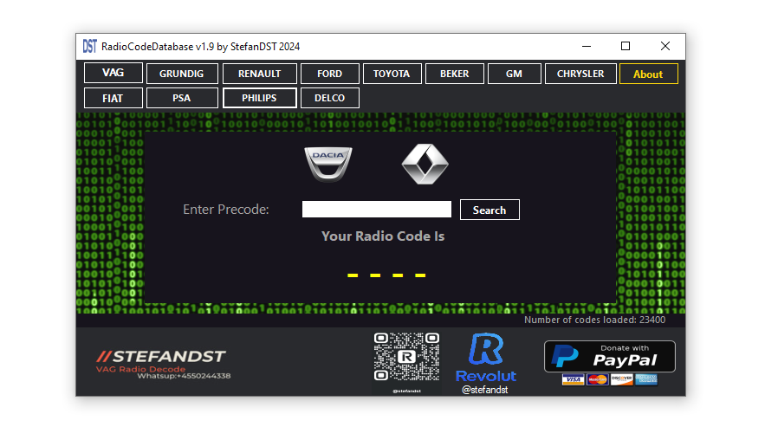Click the yellow dashes radio code display
The image size is (765, 440).
(x=386, y=275)
